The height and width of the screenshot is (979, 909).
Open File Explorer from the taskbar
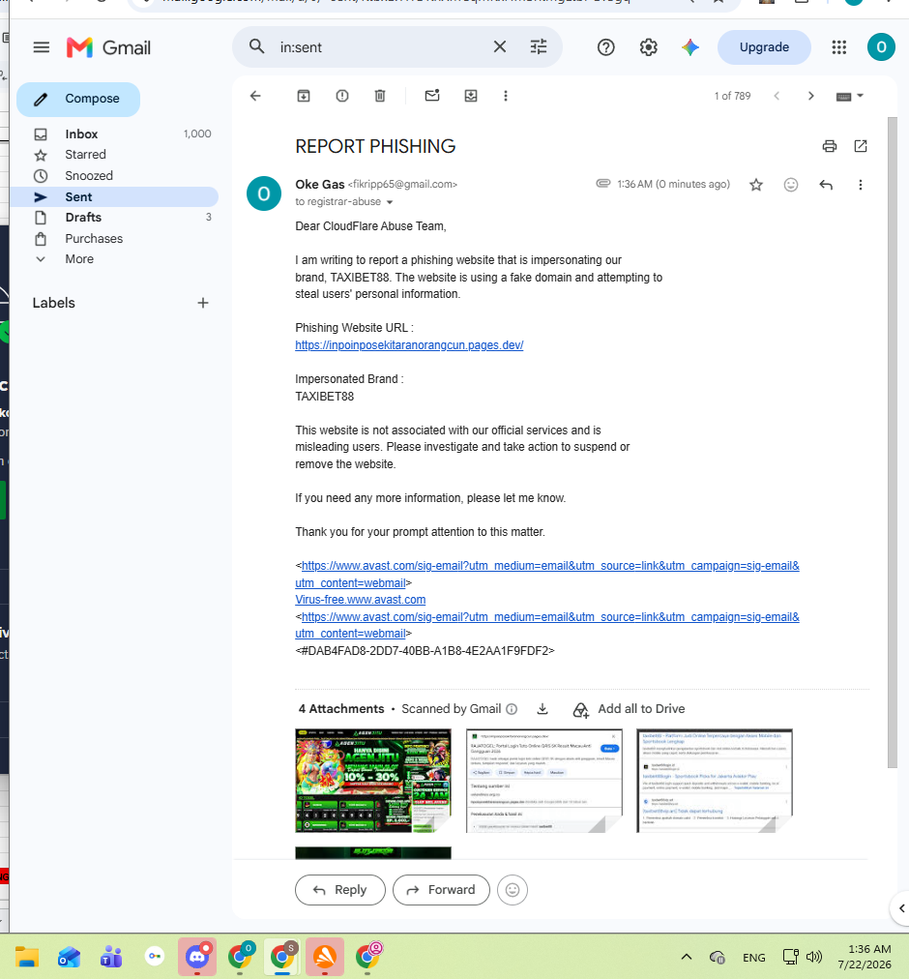27,957
